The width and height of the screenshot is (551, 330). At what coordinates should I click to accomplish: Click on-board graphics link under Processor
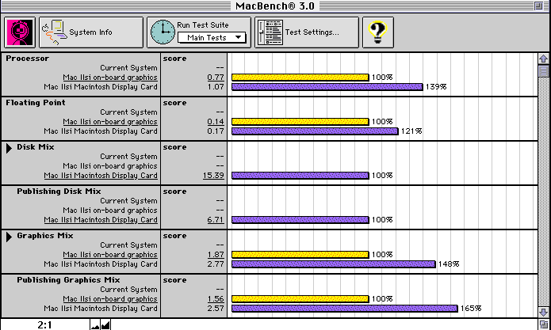(110, 78)
